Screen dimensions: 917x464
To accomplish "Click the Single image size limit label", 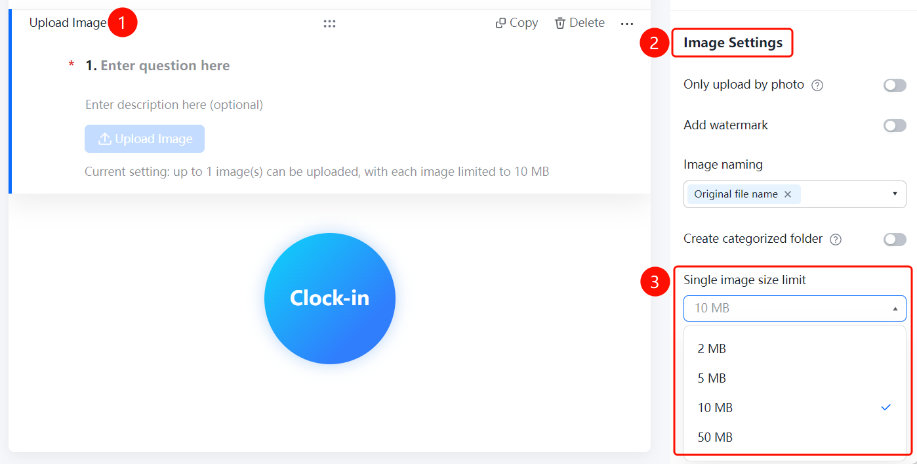I will 744,280.
